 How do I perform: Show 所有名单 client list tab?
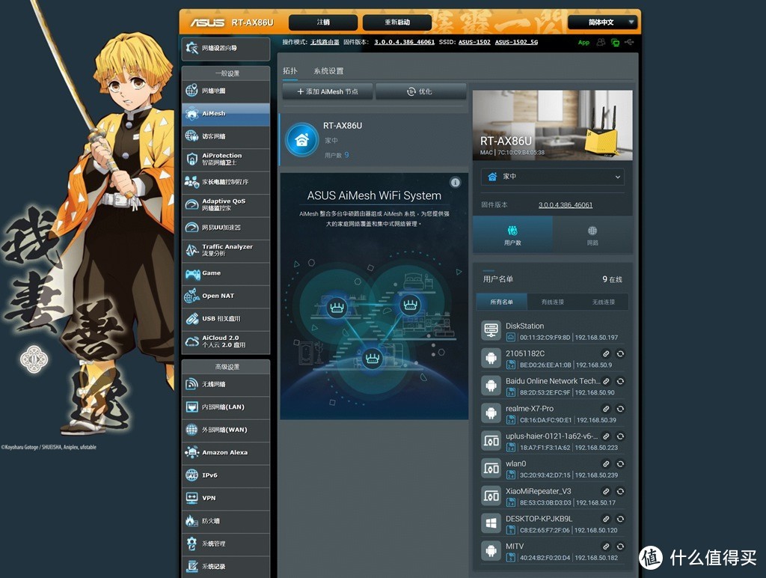502,302
